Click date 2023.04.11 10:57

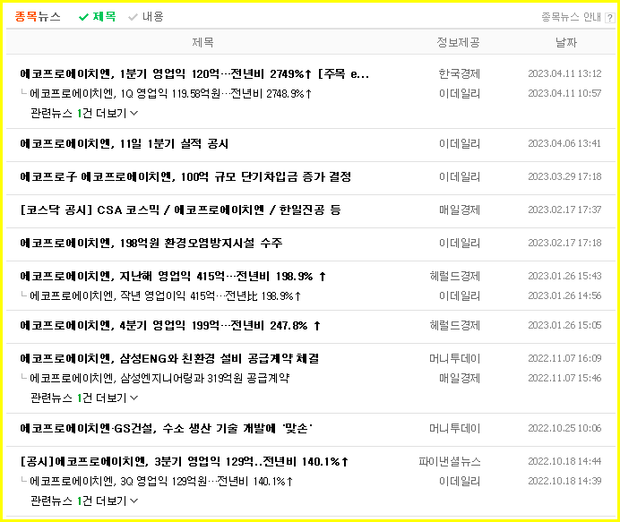[564, 94]
